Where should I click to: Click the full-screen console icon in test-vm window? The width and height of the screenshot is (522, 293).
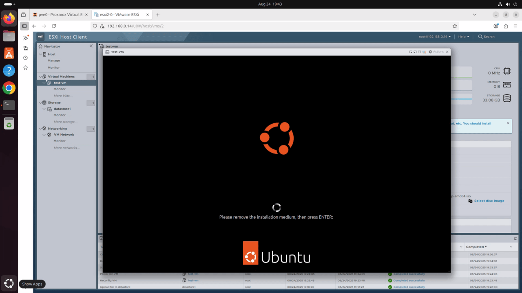pos(420,52)
